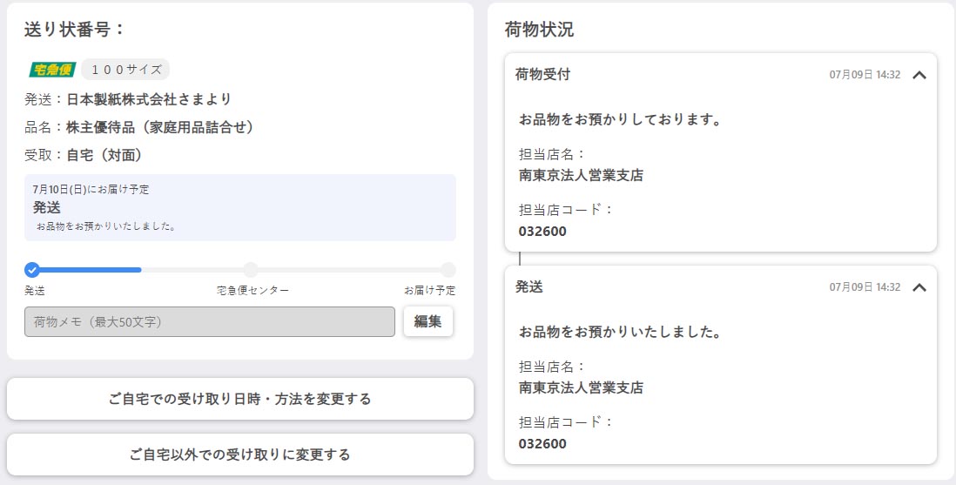Click the green 宅急便 logo icon
Screen dimensions: 956x485
pos(53,70)
